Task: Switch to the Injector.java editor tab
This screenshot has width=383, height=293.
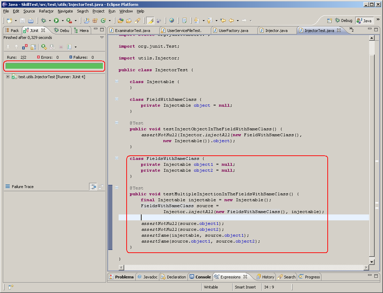Action: tap(277, 30)
